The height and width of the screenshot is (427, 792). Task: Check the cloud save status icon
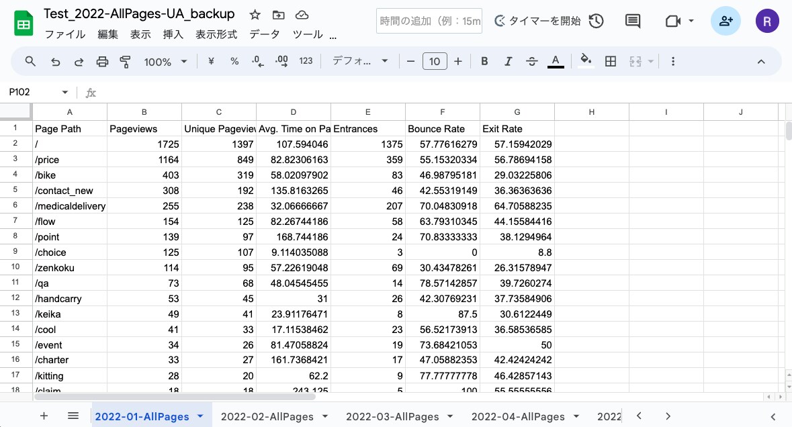pyautogui.click(x=302, y=15)
